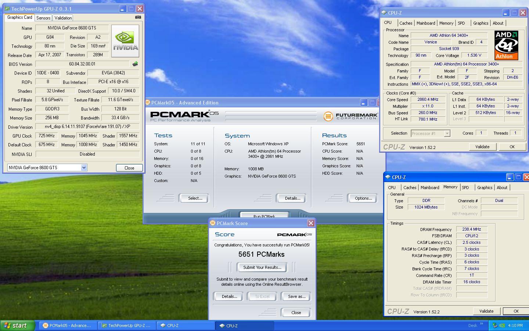The image size is (529, 331).
Task: Switch to CPU tab in lower CPU-Z window
Action: pyautogui.click(x=392, y=188)
